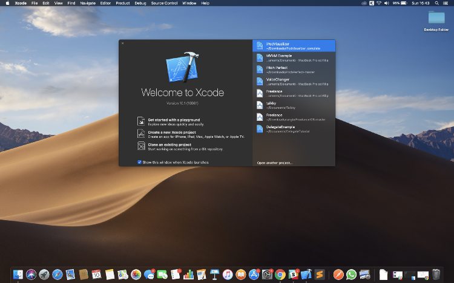The image size is (454, 283).
Task: Open Messages app in the Dock
Action: [149, 275]
